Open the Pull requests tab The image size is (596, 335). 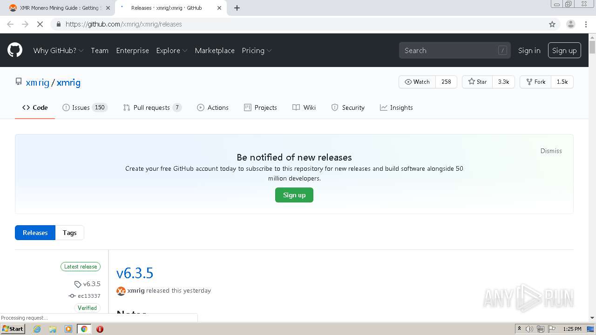point(152,107)
